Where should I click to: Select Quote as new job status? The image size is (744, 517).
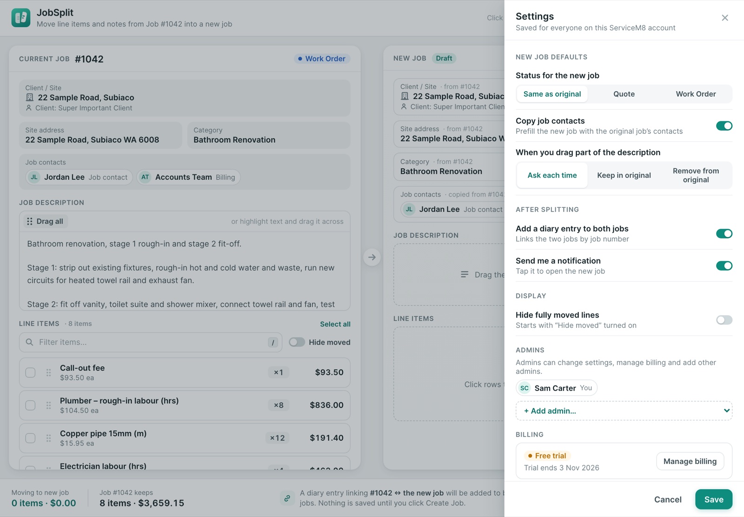point(624,94)
